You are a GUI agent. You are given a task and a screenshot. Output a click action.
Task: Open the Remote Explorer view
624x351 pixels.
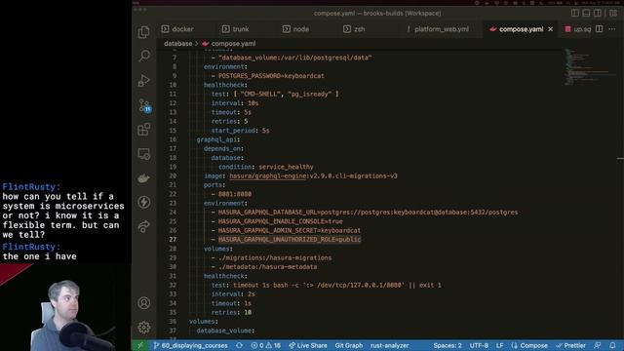(144, 154)
